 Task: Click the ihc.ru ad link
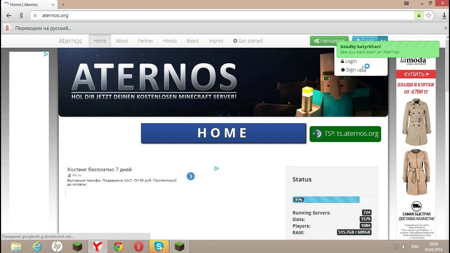coord(77,175)
